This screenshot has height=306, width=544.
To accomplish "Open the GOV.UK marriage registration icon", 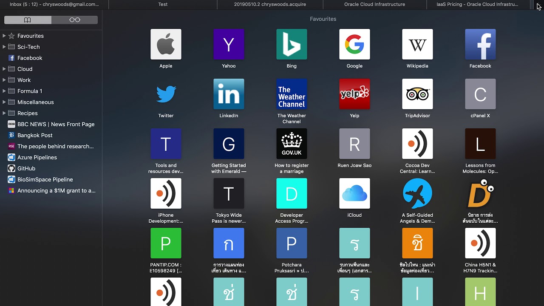I will click(292, 144).
